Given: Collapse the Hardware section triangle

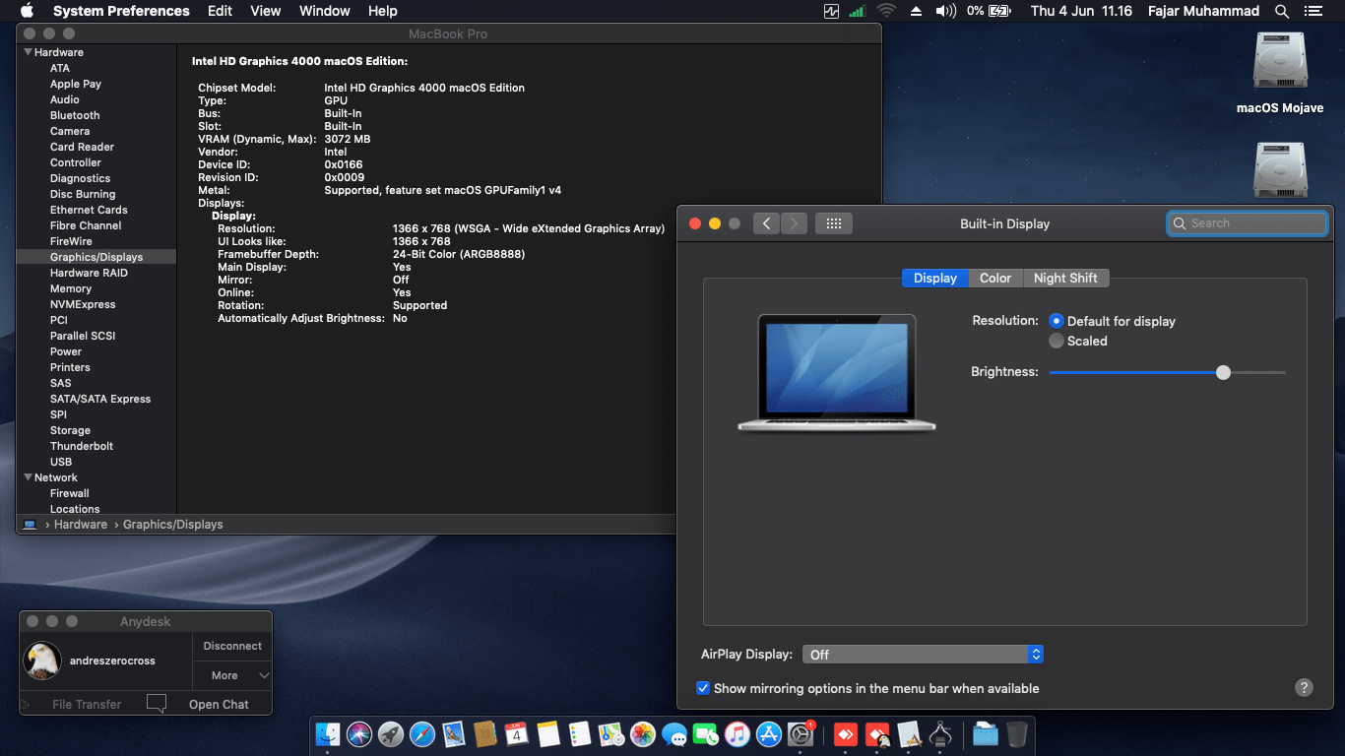Looking at the screenshot, I should [x=28, y=52].
